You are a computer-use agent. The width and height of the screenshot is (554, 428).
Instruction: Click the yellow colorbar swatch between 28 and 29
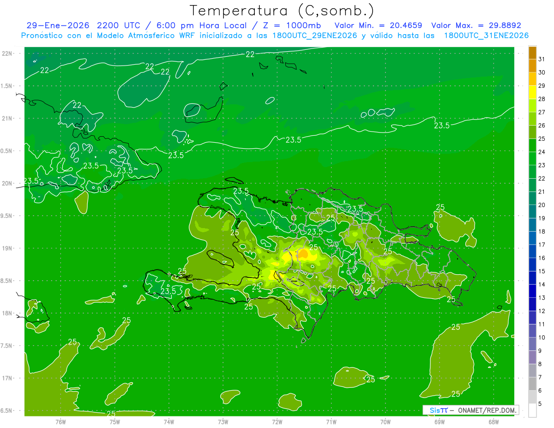(532, 92)
